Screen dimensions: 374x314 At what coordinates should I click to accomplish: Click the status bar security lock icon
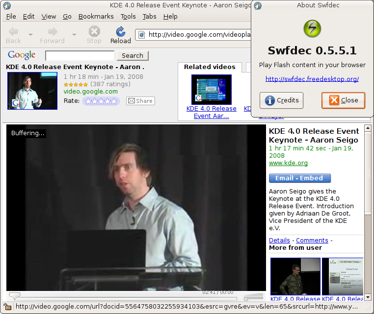coord(8,307)
